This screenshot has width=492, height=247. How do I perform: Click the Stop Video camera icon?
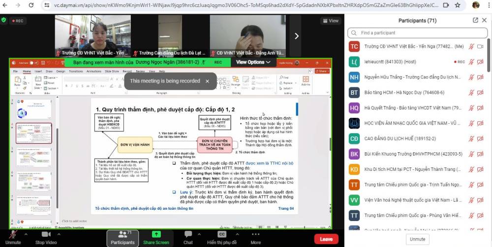point(46,234)
